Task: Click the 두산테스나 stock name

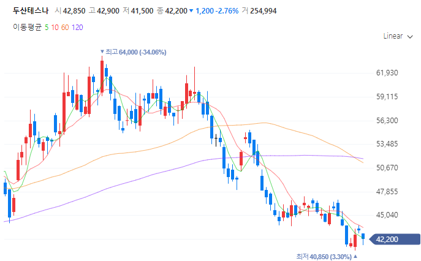Action: click(x=31, y=11)
